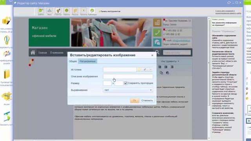Expand the Выравнивание dropdown
Image resolution: width=251 pixels, height=141 pixels.
[x=128, y=90]
